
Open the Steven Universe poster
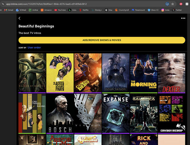coord(88,140)
